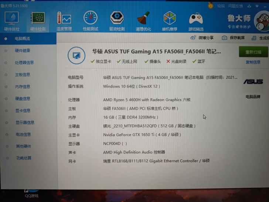
Task: Click 论坛 forum link in title bar
Action: point(221,6)
